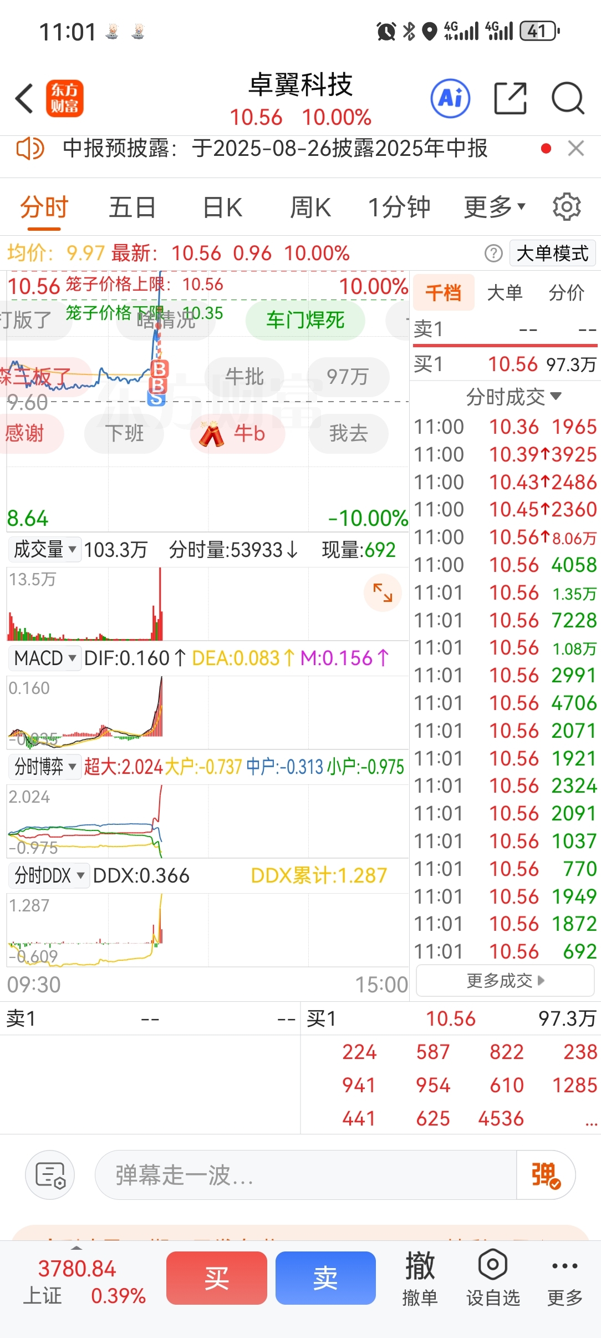Viewport: 601px width, 1338px height.
Task: Tap the 11:00 10.36 1965 trade row
Action: coord(505,427)
